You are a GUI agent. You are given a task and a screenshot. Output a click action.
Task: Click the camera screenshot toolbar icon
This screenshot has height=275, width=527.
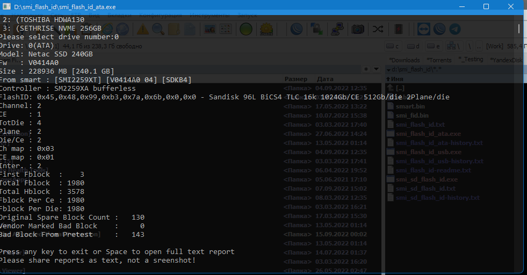(358, 29)
